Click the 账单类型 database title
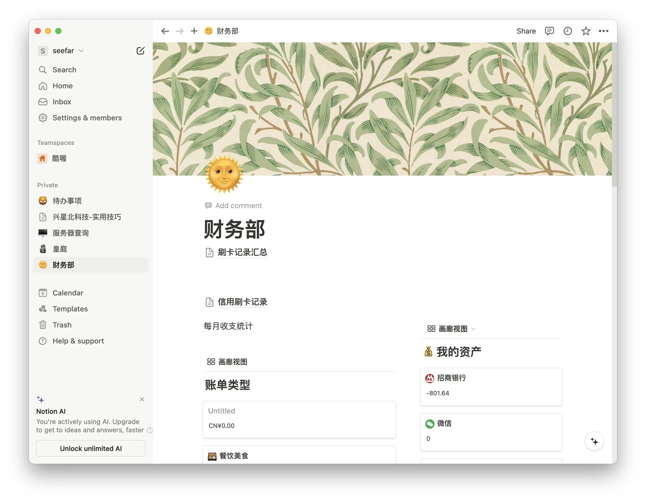This screenshot has height=502, width=646. click(228, 385)
